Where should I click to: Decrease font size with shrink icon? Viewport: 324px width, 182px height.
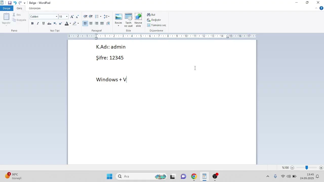click(77, 17)
